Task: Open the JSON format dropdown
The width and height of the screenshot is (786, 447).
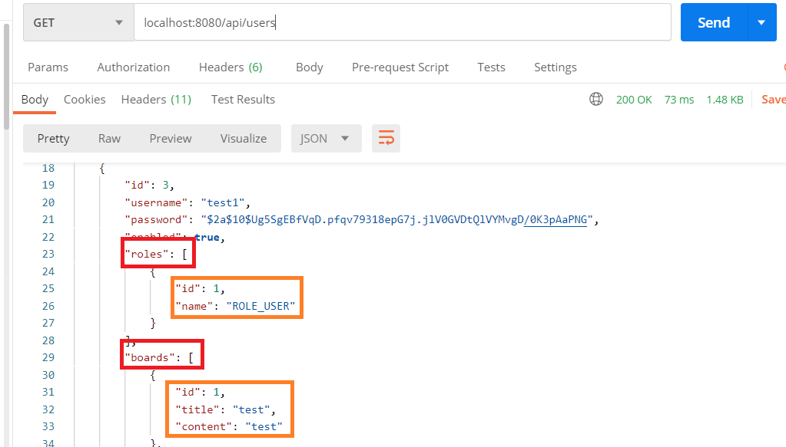Action: point(327,139)
